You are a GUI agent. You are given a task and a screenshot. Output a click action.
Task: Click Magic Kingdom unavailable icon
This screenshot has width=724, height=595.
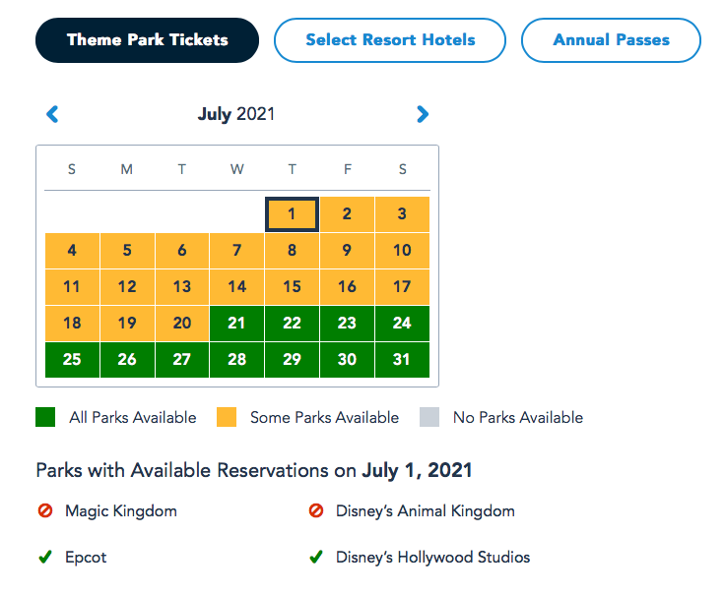coord(44,511)
